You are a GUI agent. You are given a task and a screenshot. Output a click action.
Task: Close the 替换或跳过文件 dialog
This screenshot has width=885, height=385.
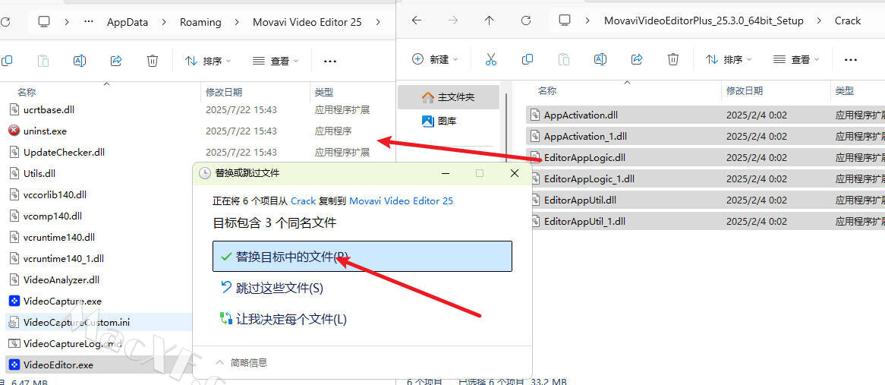point(514,173)
